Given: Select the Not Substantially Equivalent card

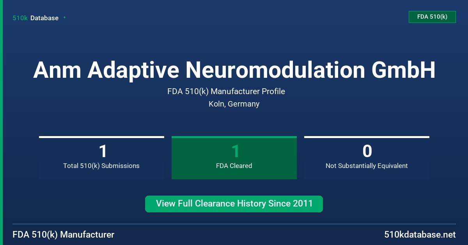Looking at the screenshot, I should 367,157.
